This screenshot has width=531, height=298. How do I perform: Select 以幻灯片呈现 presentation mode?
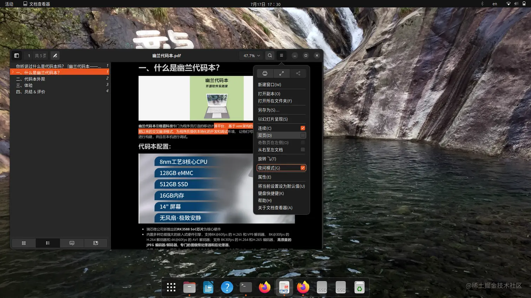(274, 119)
